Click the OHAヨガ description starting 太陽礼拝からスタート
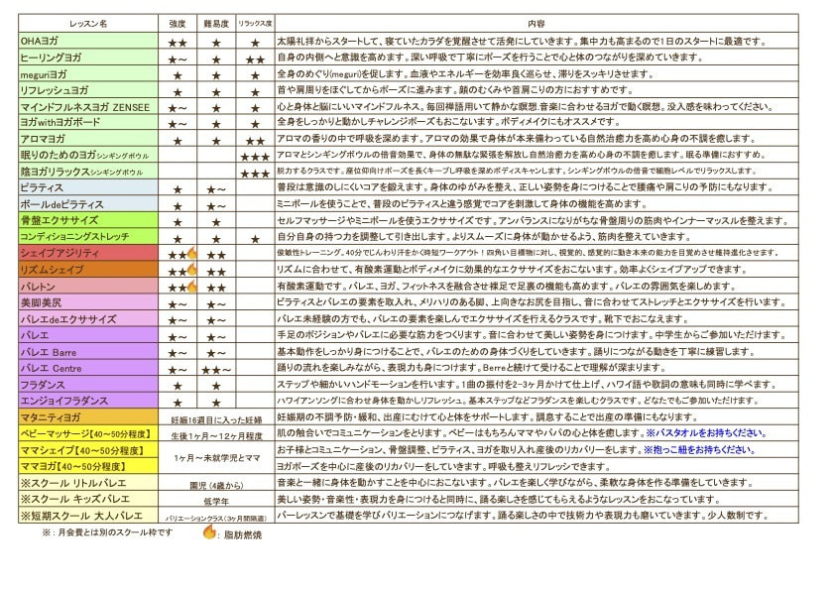The height and width of the screenshot is (590, 833). (x=522, y=41)
